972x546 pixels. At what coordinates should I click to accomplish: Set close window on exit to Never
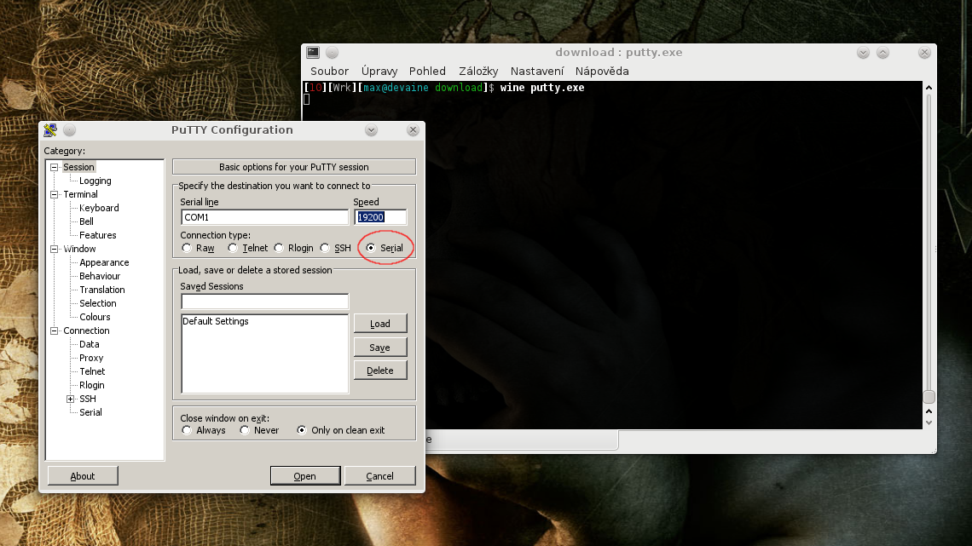[245, 430]
